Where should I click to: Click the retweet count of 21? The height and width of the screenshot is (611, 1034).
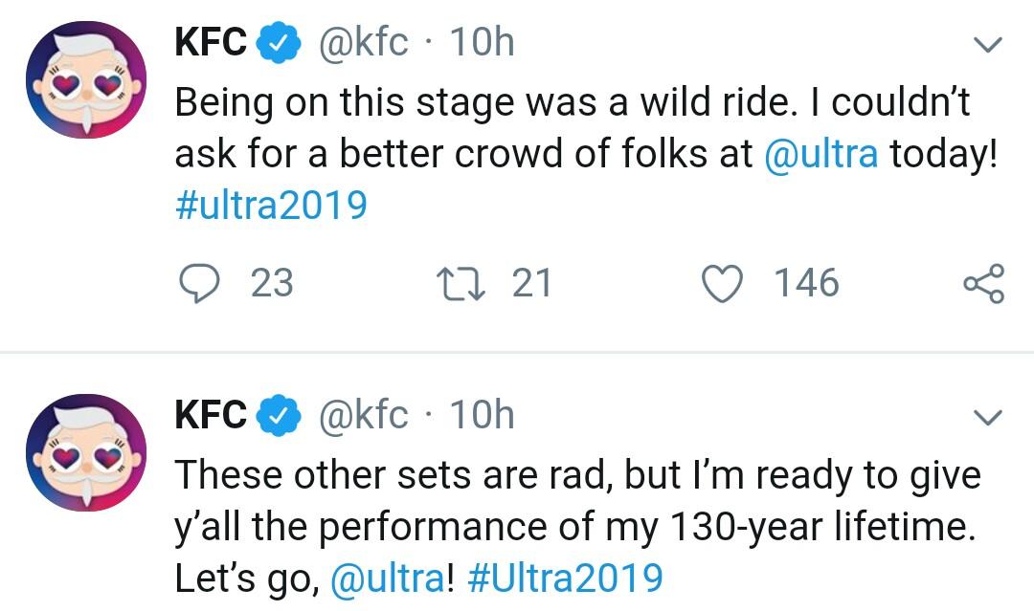tap(531, 283)
